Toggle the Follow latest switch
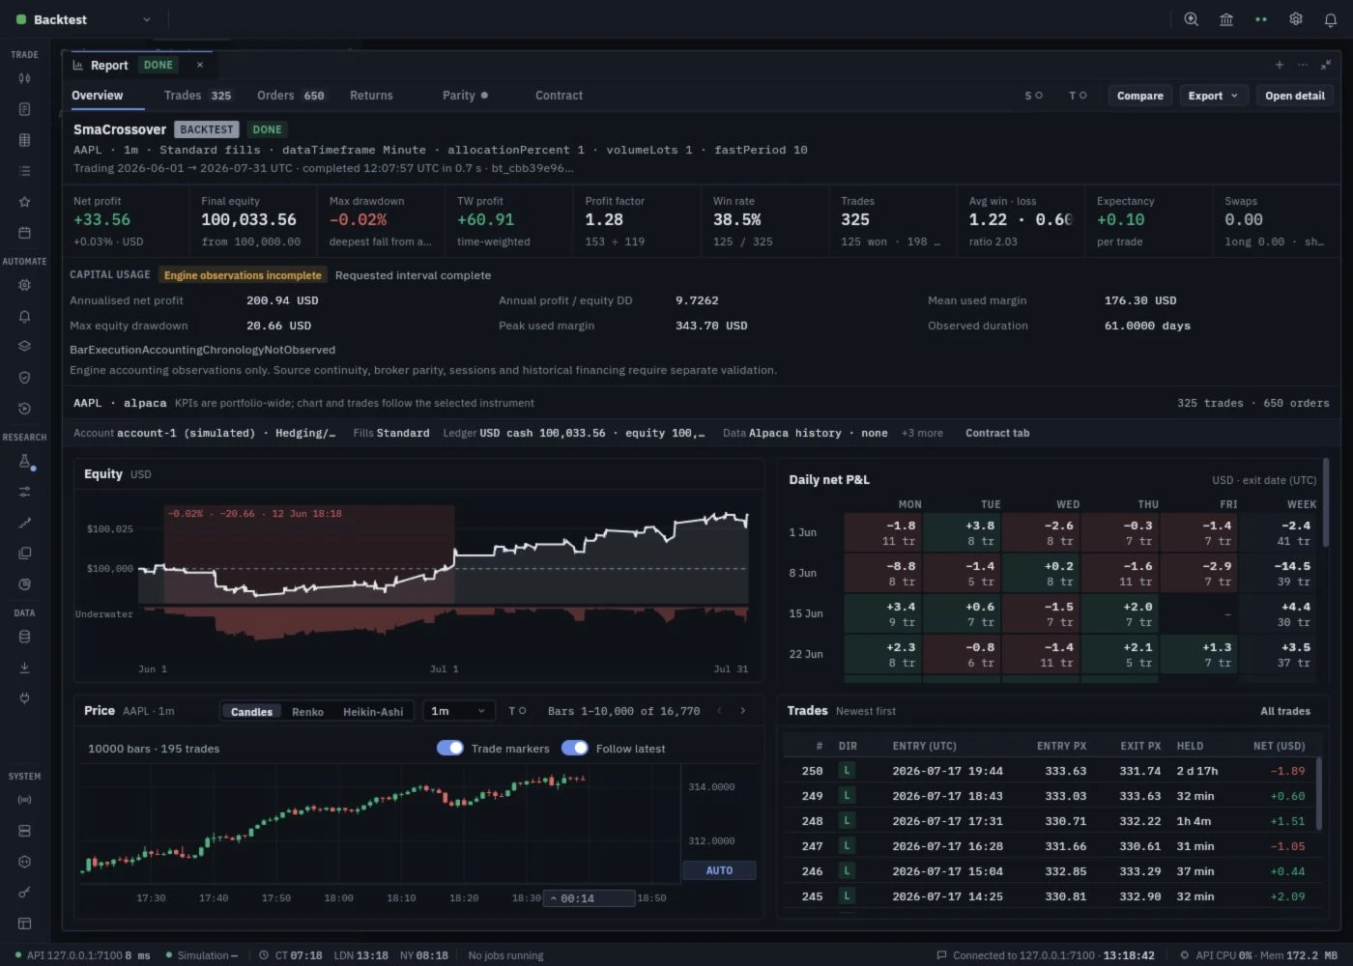The width and height of the screenshot is (1353, 966). (575, 748)
